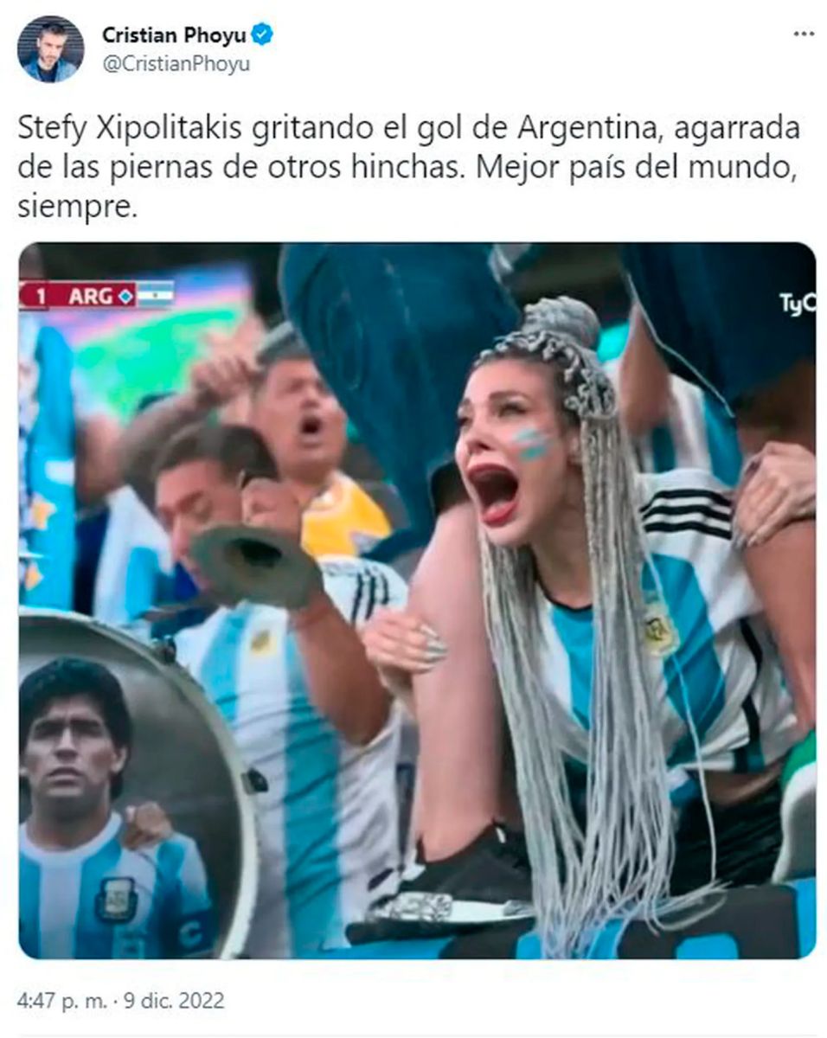
Task: Open Cristian Phoyu's profile avatar
Action: click(50, 49)
